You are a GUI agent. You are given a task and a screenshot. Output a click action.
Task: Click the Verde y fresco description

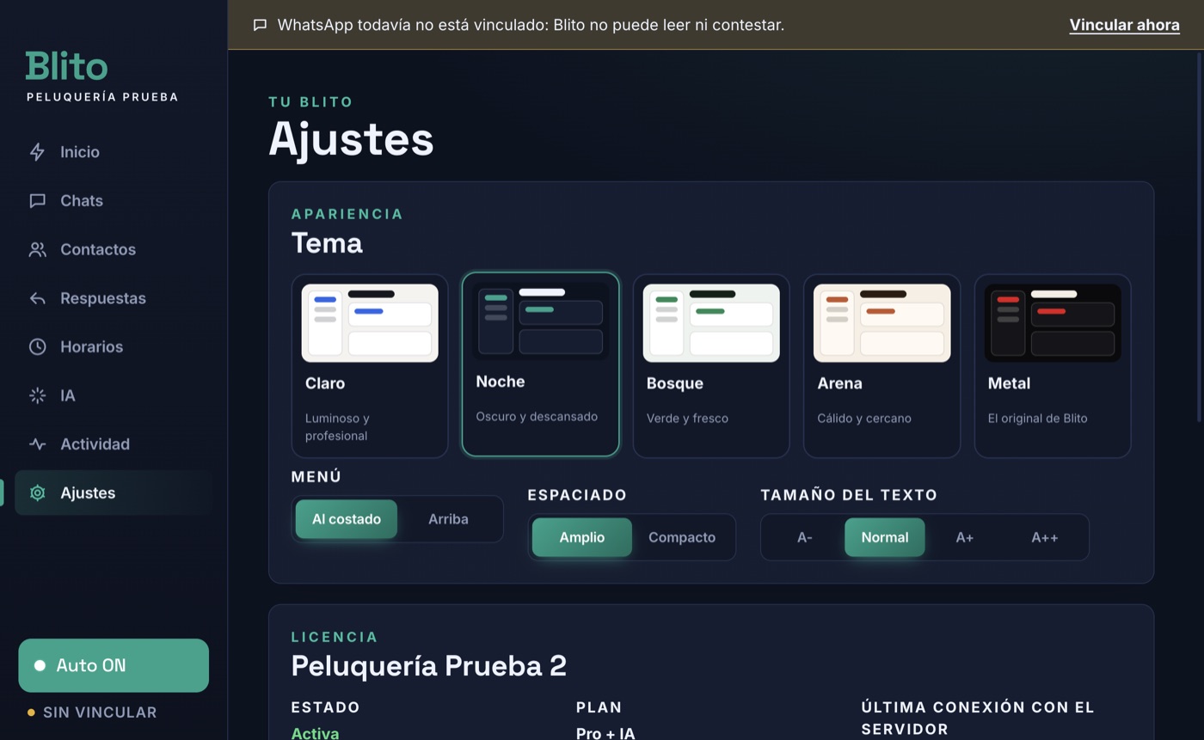pyautogui.click(x=687, y=419)
